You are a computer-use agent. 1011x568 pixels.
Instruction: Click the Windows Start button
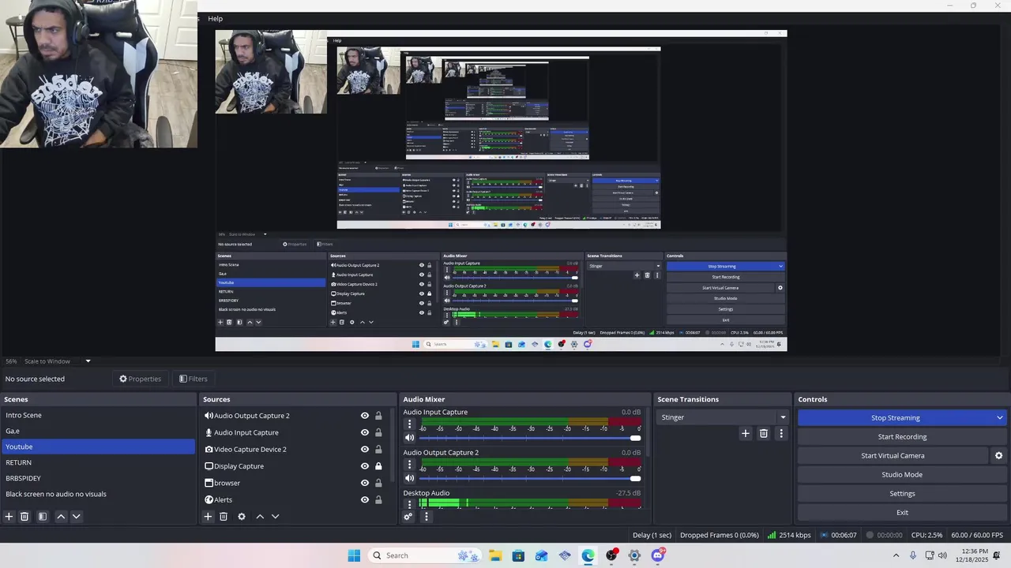(x=354, y=555)
